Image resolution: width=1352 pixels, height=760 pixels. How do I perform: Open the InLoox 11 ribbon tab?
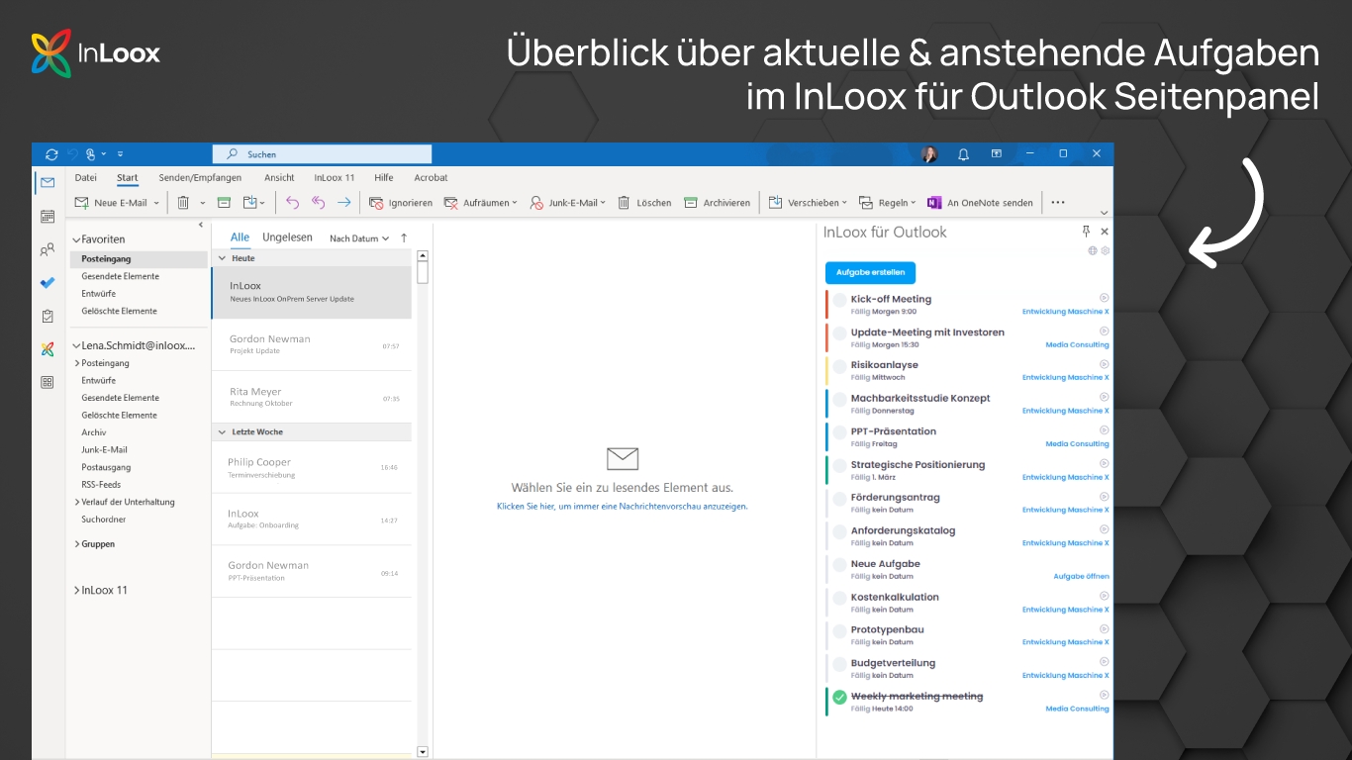pos(334,178)
